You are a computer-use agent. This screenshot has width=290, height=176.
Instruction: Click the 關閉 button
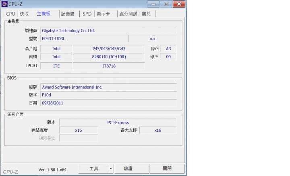[167, 169]
